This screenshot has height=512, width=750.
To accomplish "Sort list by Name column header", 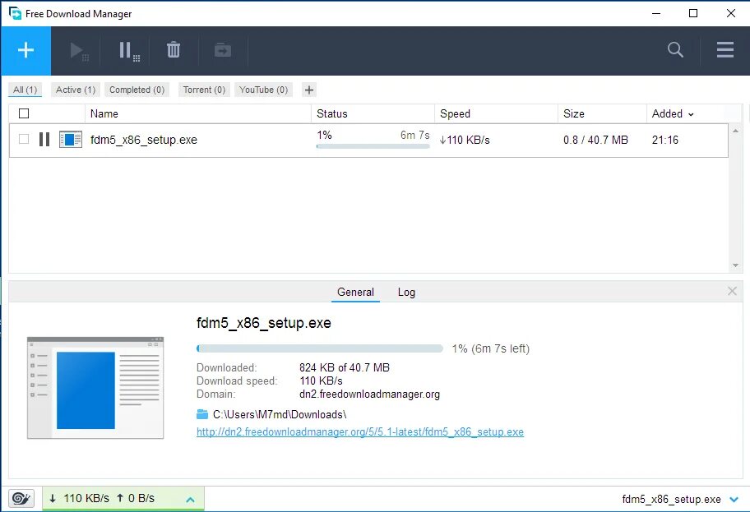I will (198, 113).
